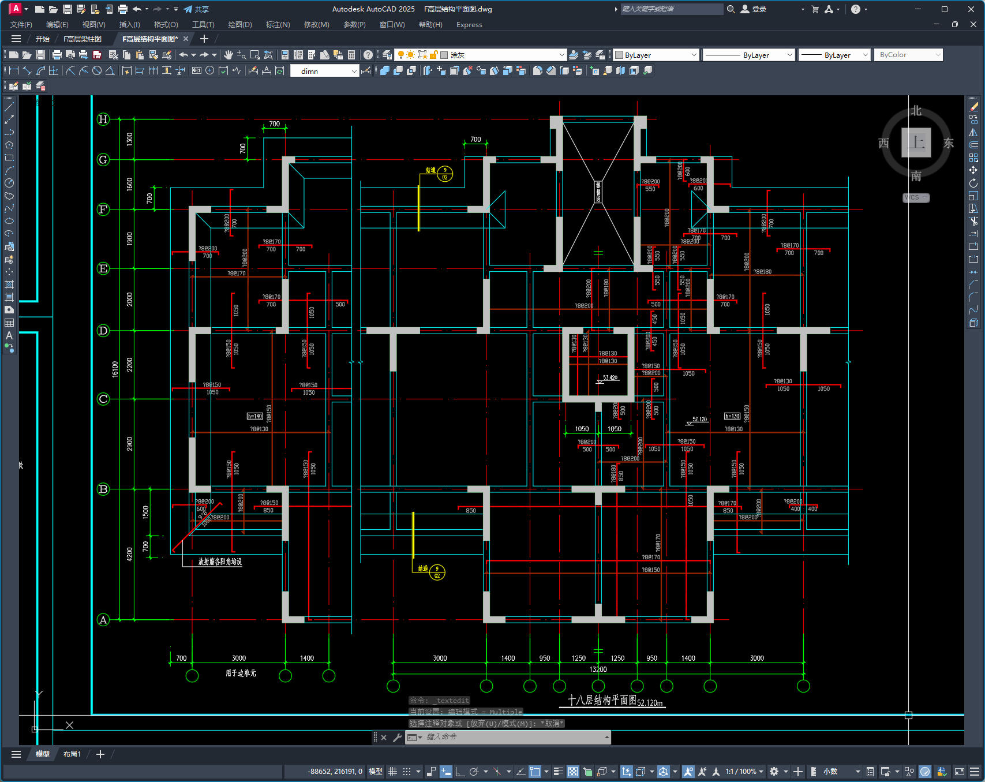Expand the annotation scale 1:1 / 100% dropdown
Screen dimensions: 985x782
point(744,772)
